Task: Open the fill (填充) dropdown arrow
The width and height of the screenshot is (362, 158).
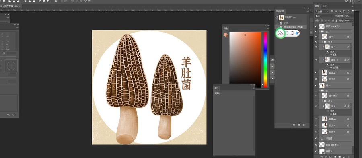Action: tap(352, 21)
